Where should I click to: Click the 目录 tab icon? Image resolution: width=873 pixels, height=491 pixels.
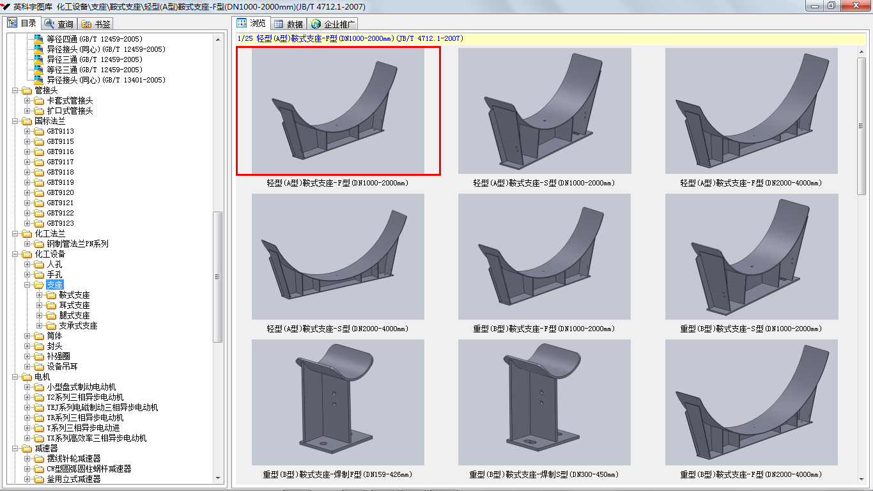[x=13, y=23]
